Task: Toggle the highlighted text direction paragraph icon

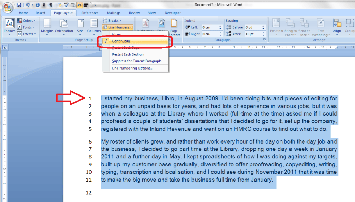Action: click(80, 5)
